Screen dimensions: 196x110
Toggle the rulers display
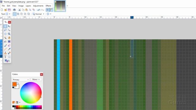tap(51, 10)
